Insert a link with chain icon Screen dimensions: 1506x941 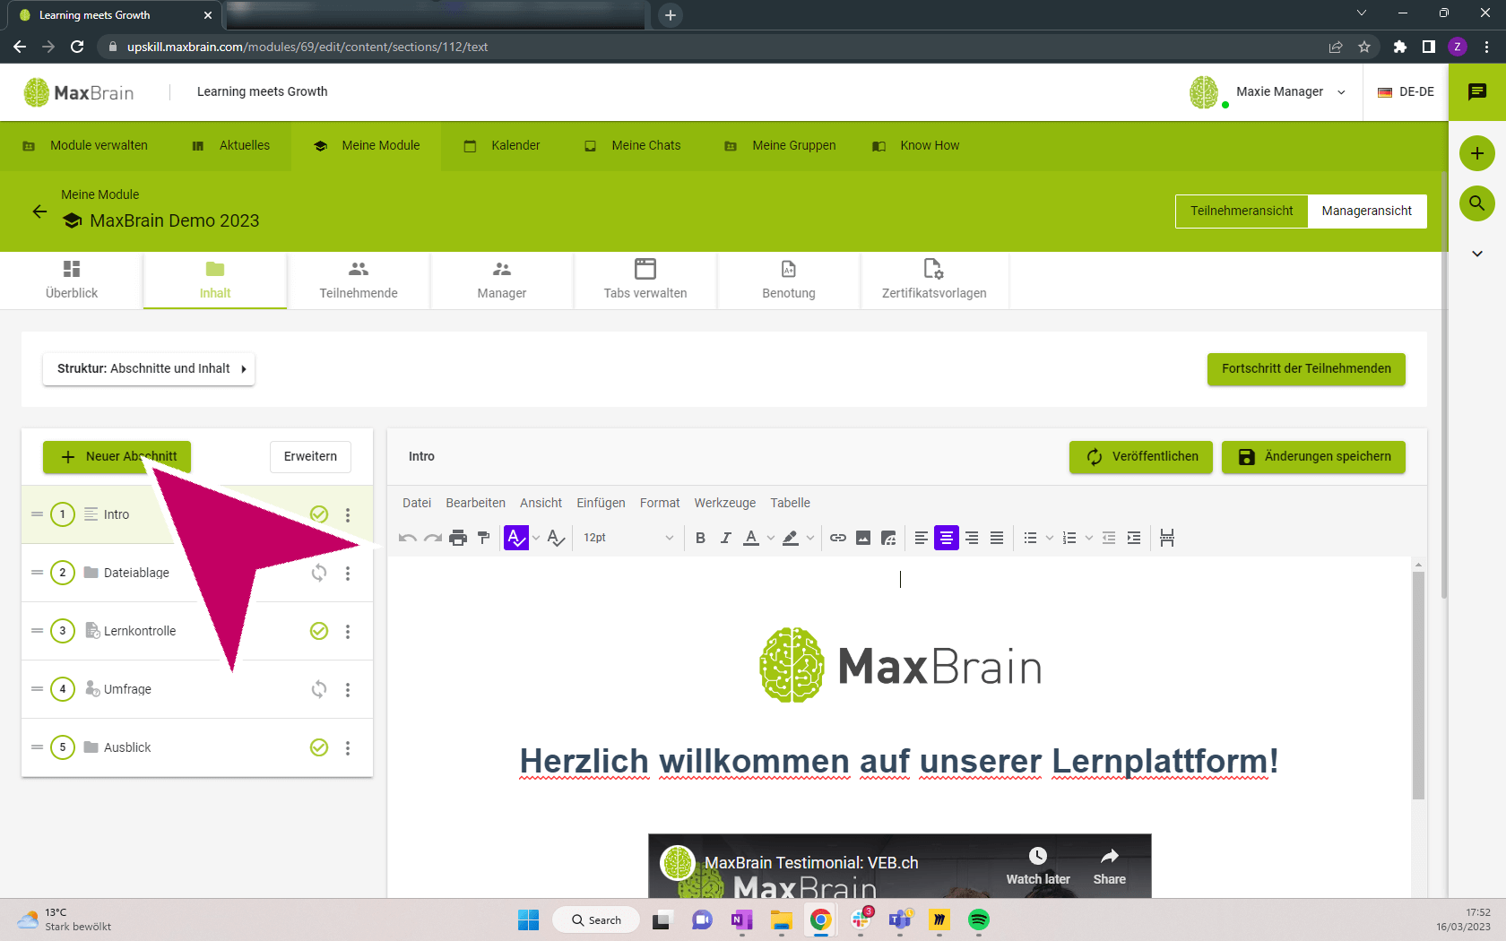tap(838, 538)
